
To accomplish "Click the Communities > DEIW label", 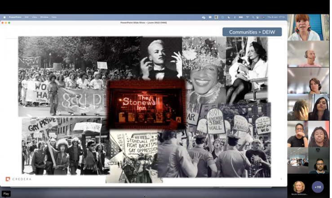I will [x=252, y=32].
